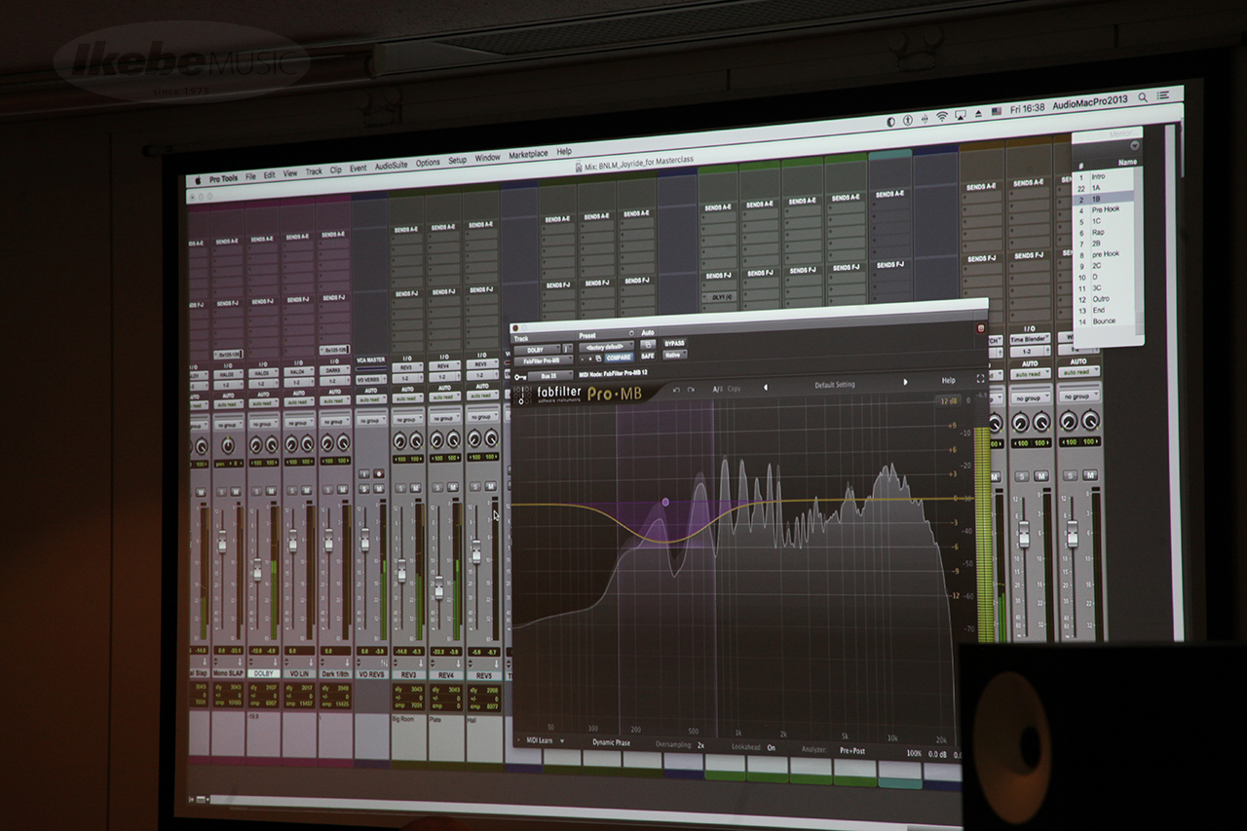Toggle the plug-in BYPASS button
Screen dimensions: 1247x831
674,344
